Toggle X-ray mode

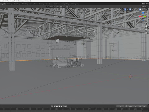(135, 9)
